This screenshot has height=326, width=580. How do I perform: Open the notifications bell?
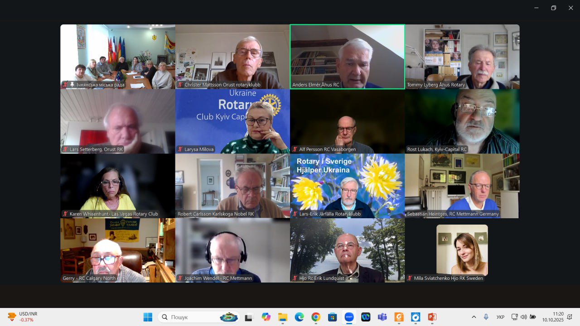pos(570,317)
